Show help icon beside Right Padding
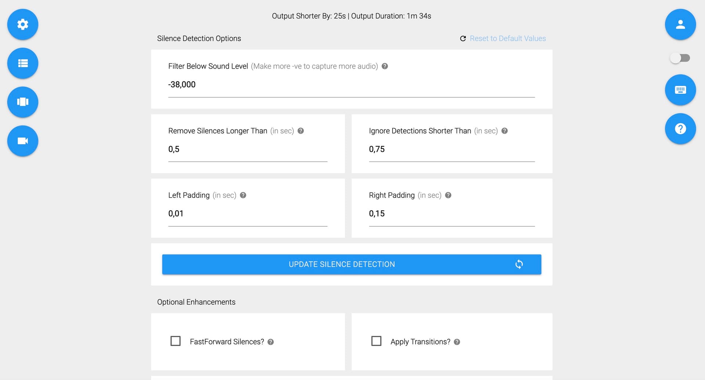Image resolution: width=705 pixels, height=380 pixels. [x=448, y=196]
